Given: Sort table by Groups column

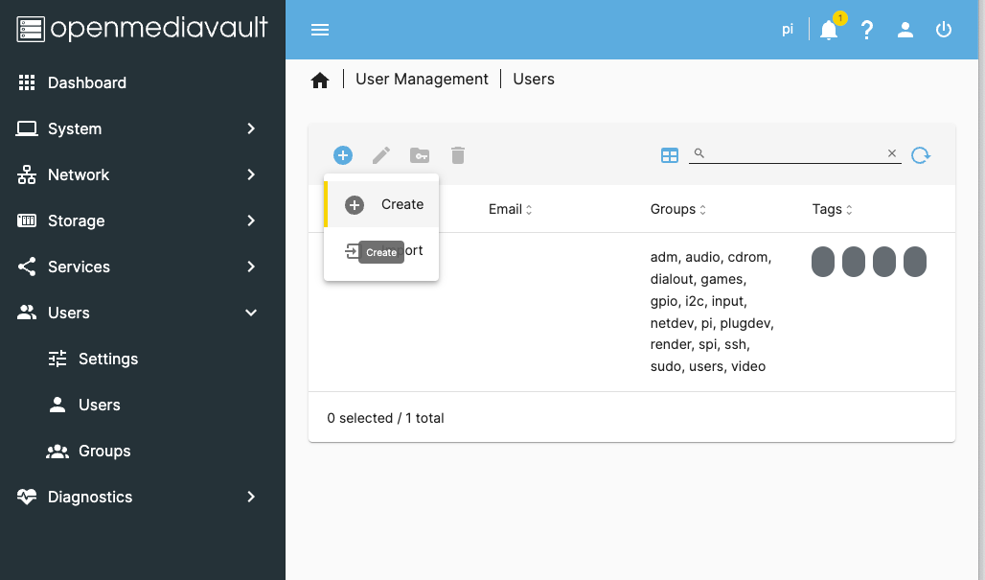Looking at the screenshot, I should coord(677,209).
